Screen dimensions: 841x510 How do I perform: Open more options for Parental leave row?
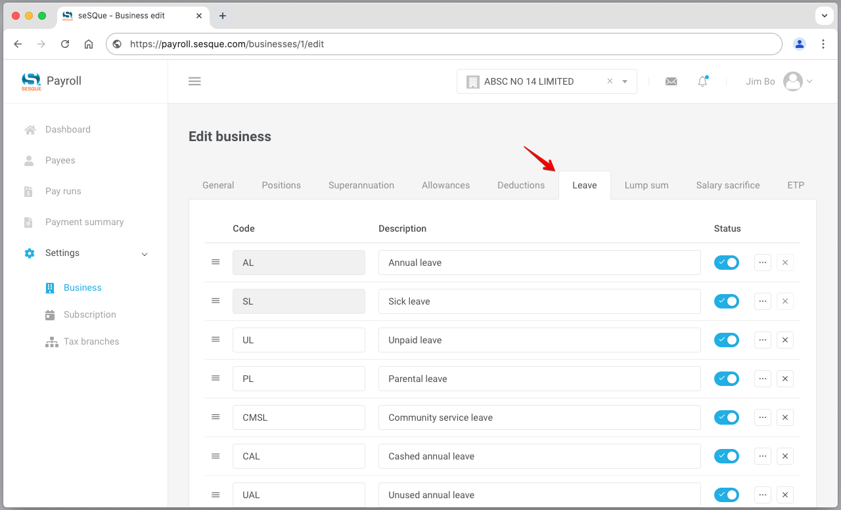[762, 379]
